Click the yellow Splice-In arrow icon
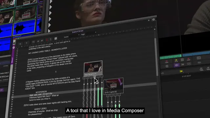The height and width of the screenshot is (118, 210). click(176, 60)
